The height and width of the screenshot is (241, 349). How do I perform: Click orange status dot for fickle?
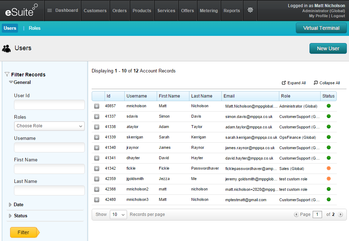pyautogui.click(x=329, y=168)
